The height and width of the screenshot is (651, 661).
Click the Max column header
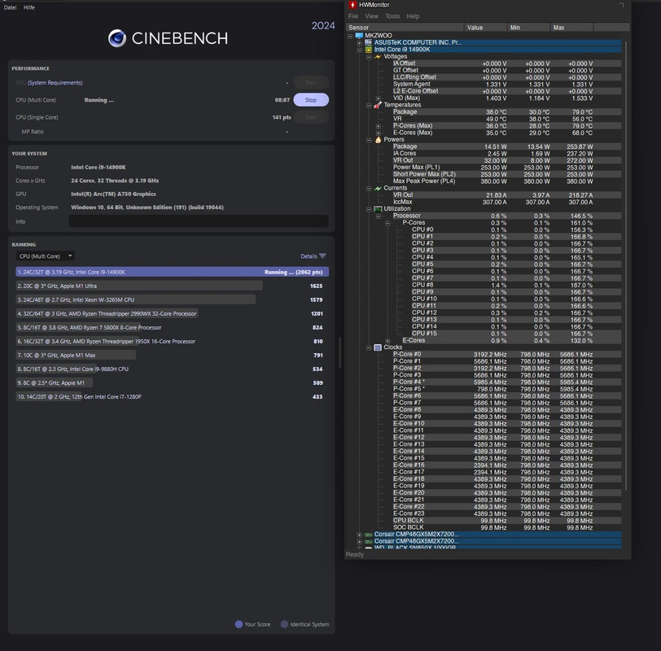pos(571,28)
